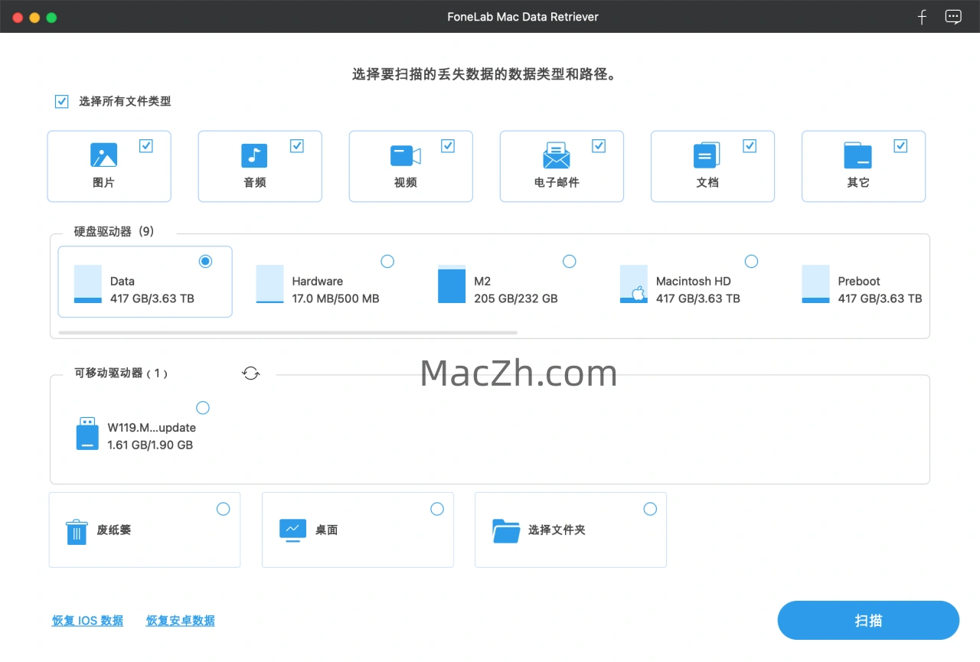This screenshot has height=662, width=980.
Task: Click the 选择文件夹 folder icon
Action: click(x=506, y=530)
